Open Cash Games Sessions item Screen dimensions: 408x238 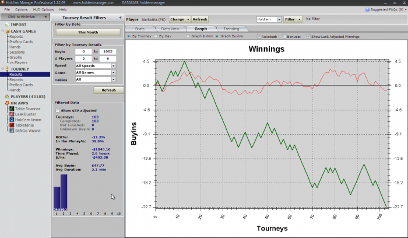[17, 52]
